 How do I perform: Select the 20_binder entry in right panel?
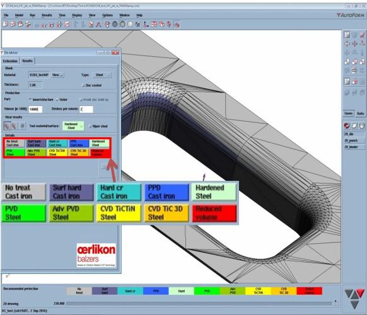354,147
